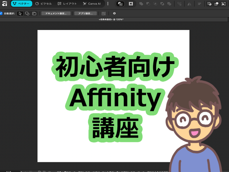Click the Affinity logo icon
Viewport: 229px width, 172px height.
(4, 4)
